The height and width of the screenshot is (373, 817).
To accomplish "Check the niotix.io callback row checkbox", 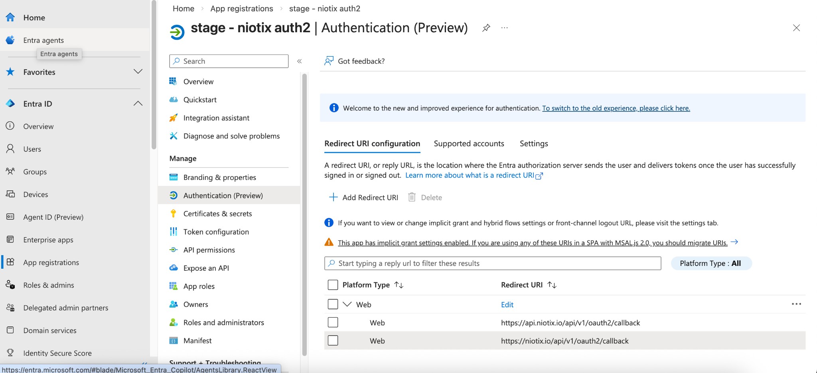I will click(334, 340).
